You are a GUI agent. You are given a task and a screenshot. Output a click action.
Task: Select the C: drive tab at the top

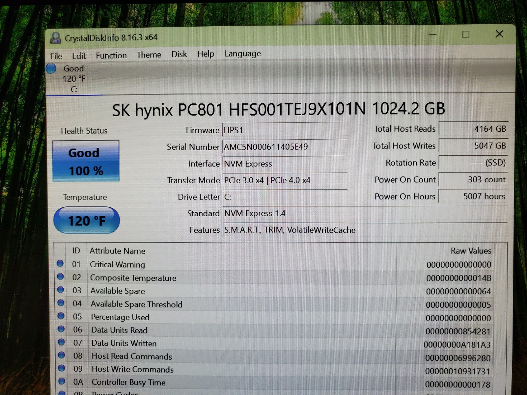click(74, 79)
